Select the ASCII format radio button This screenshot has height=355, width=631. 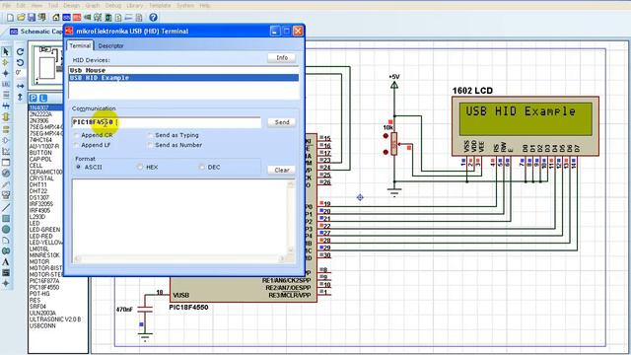pyautogui.click(x=79, y=167)
